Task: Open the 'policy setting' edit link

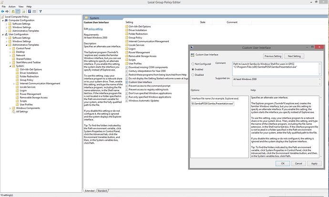Action: [x=95, y=29]
